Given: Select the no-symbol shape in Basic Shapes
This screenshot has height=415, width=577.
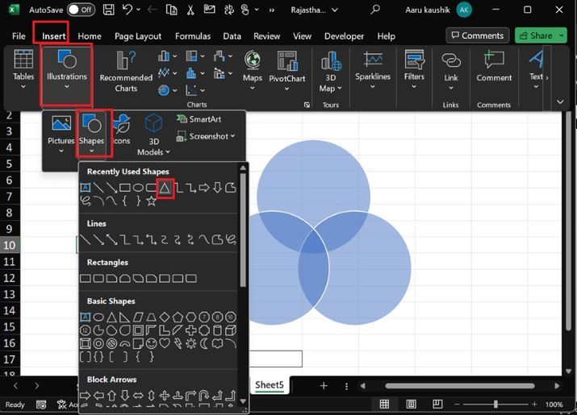Looking at the screenshot, I should 111,343.
